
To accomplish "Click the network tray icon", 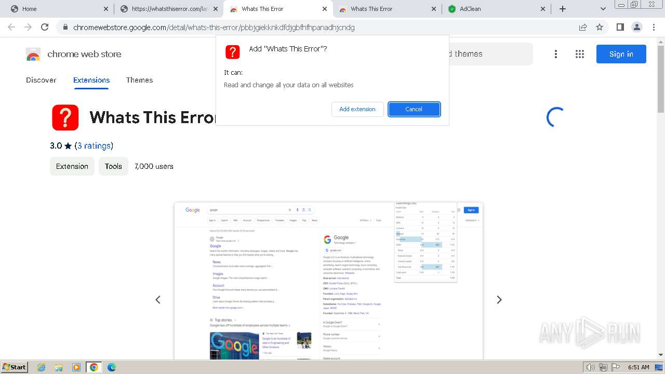I will [x=603, y=367].
